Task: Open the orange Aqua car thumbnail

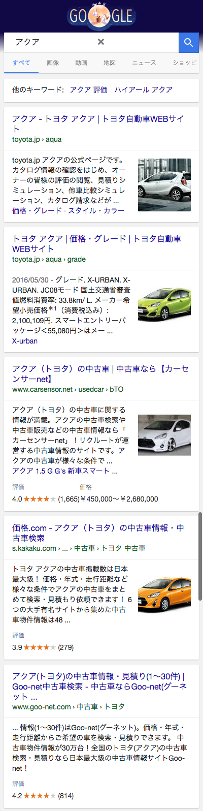Action: pos(164,593)
